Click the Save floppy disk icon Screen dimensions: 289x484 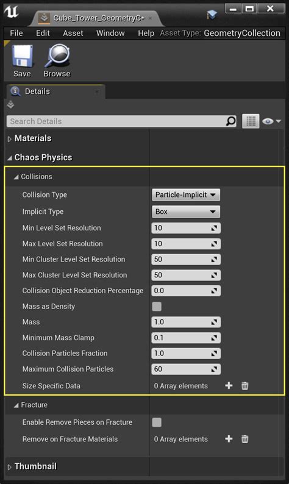pyautogui.click(x=22, y=56)
